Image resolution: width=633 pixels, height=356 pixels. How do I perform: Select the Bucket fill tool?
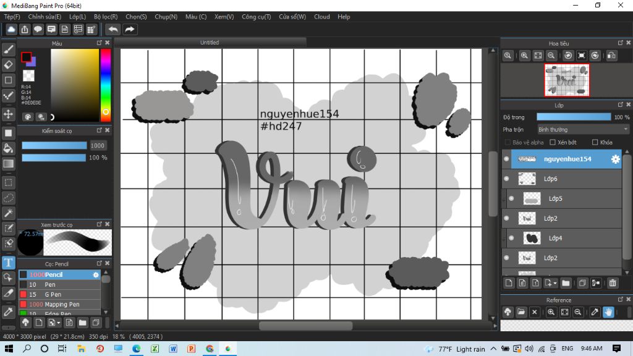click(x=9, y=148)
